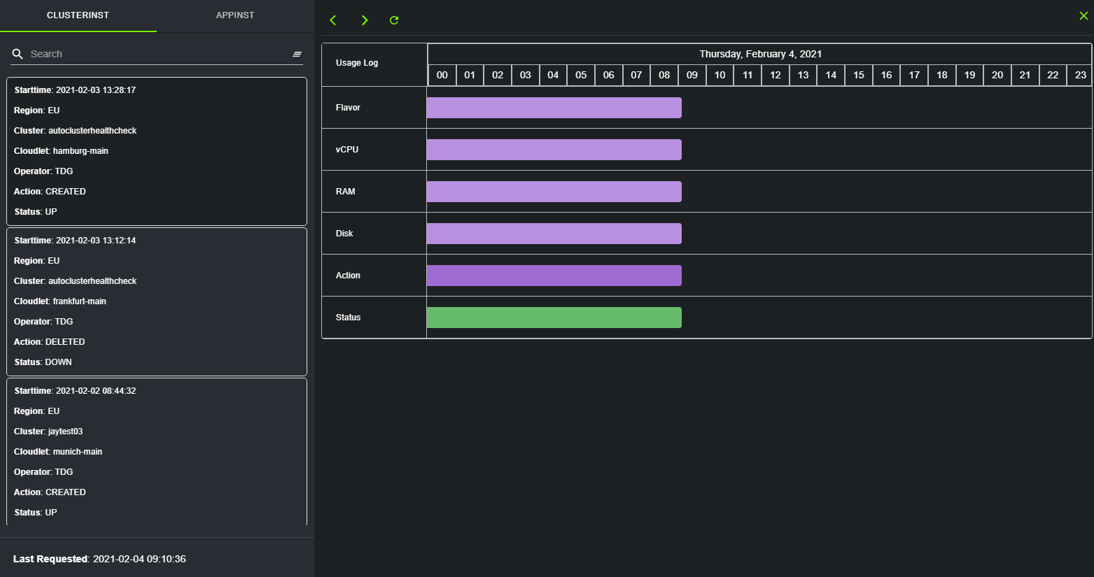The width and height of the screenshot is (1094, 577).
Task: Click the vCPU timeline bar
Action: [554, 150]
